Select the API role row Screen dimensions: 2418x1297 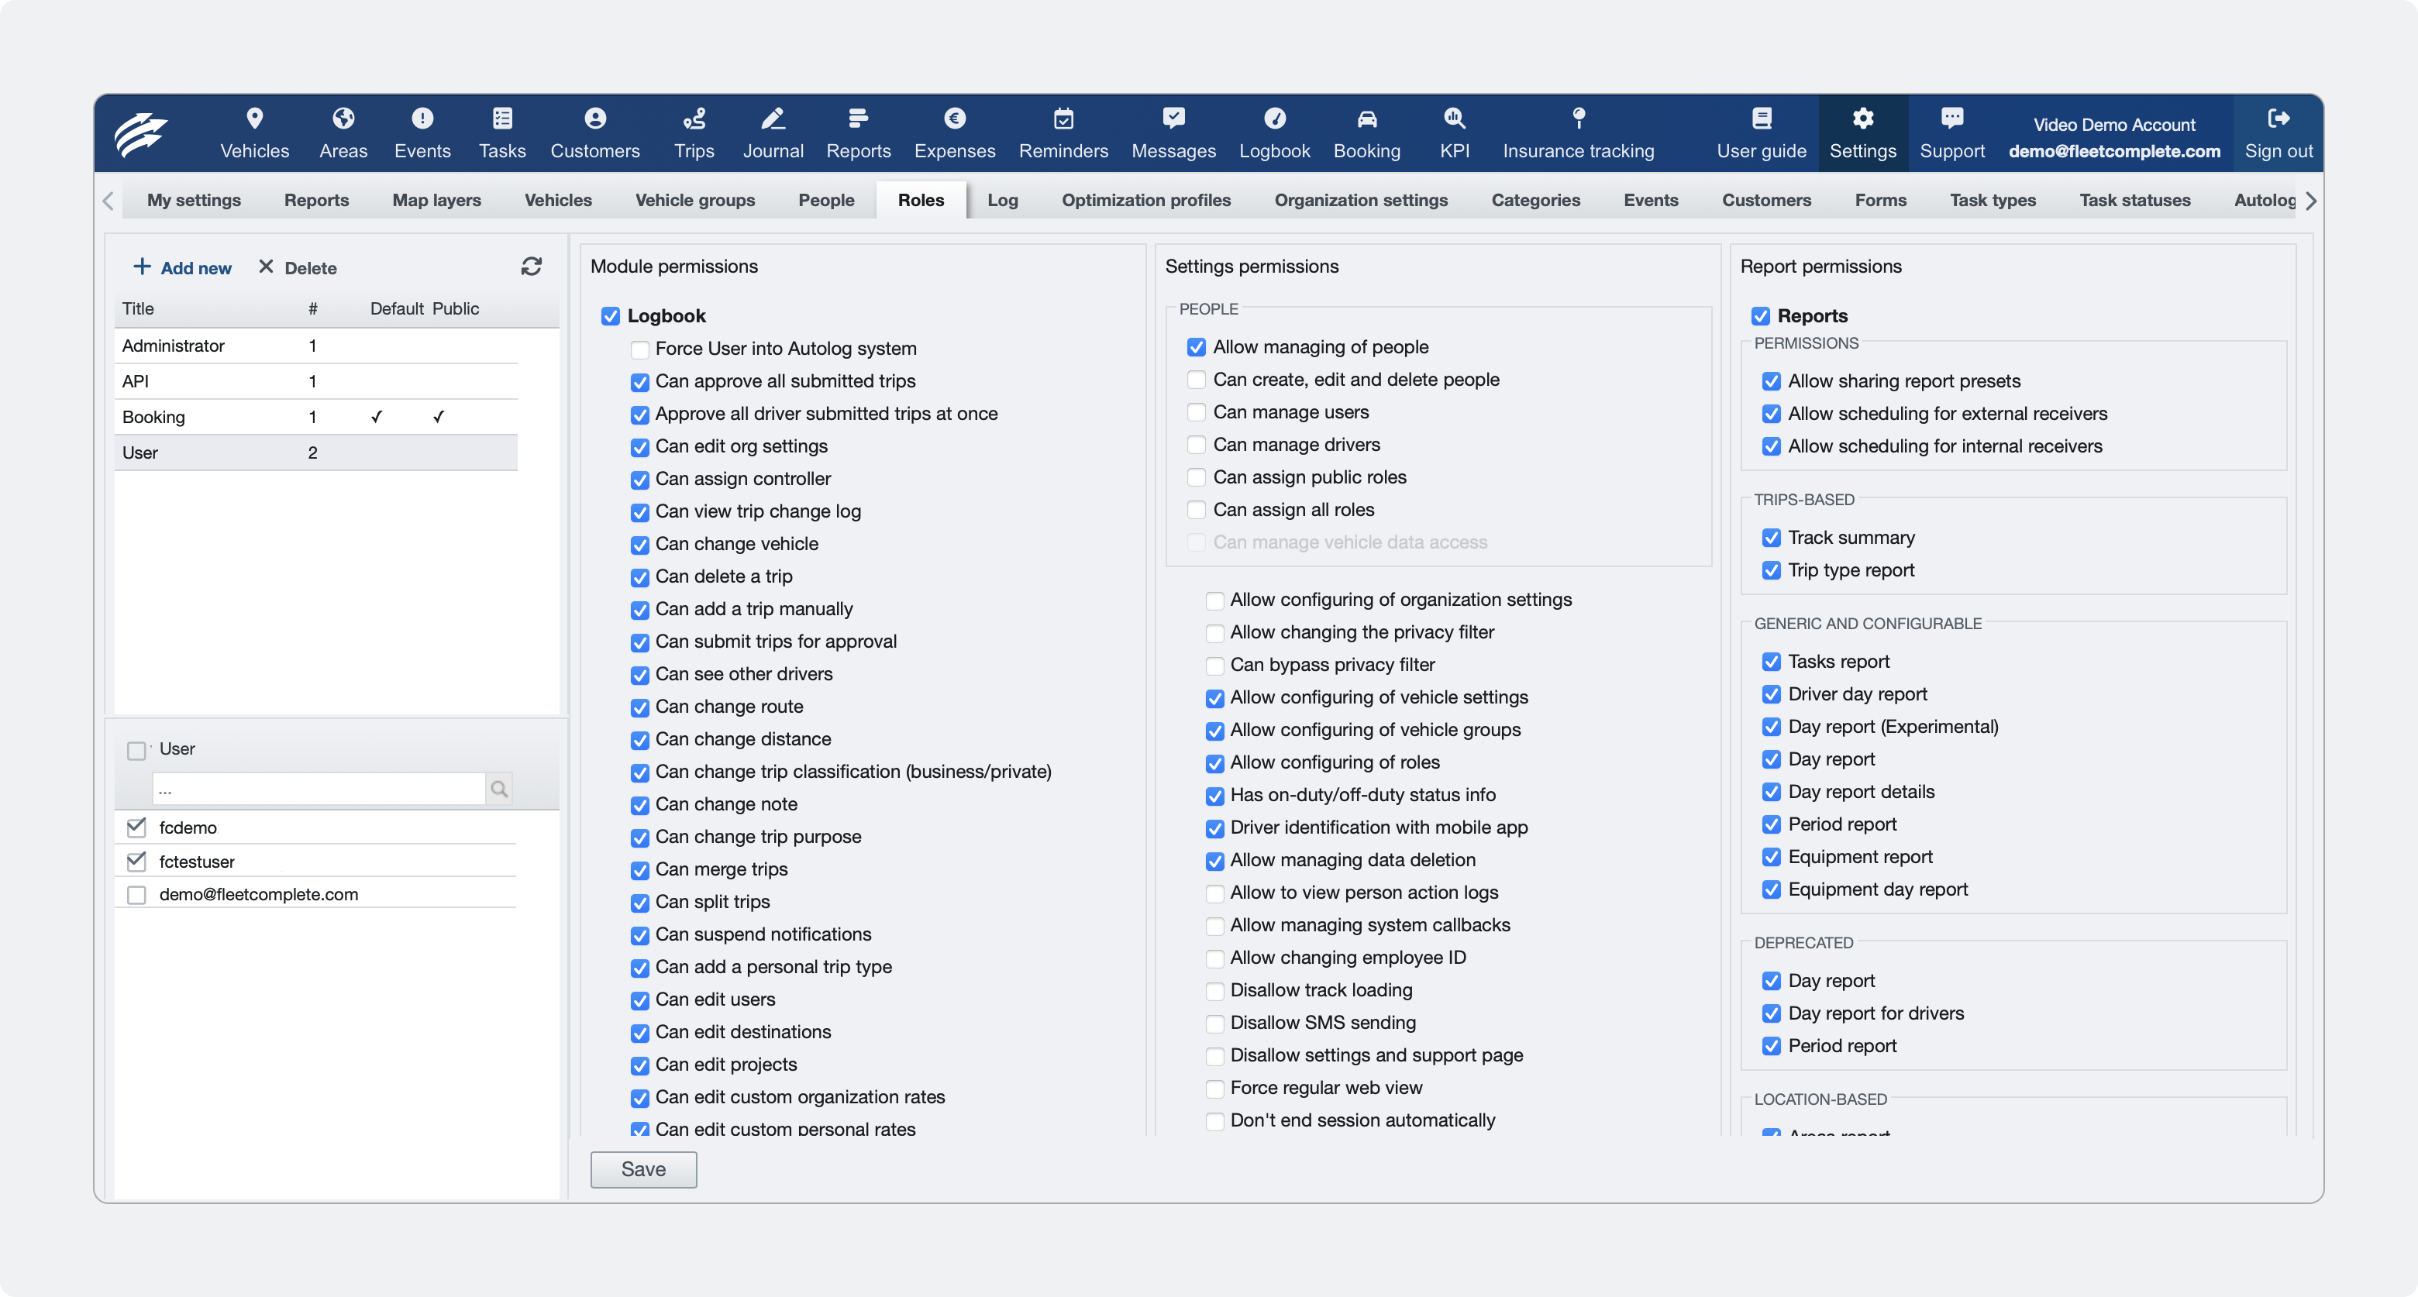point(316,381)
